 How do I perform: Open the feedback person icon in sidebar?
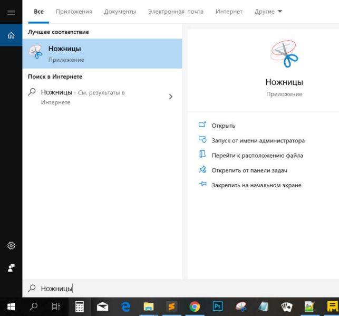click(11, 268)
